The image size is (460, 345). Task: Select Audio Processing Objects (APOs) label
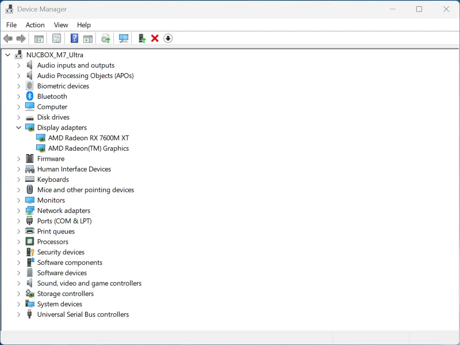[85, 76]
